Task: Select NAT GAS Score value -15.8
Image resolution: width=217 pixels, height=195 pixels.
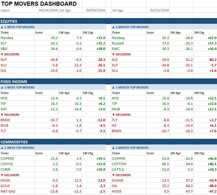Action: (46, 191)
